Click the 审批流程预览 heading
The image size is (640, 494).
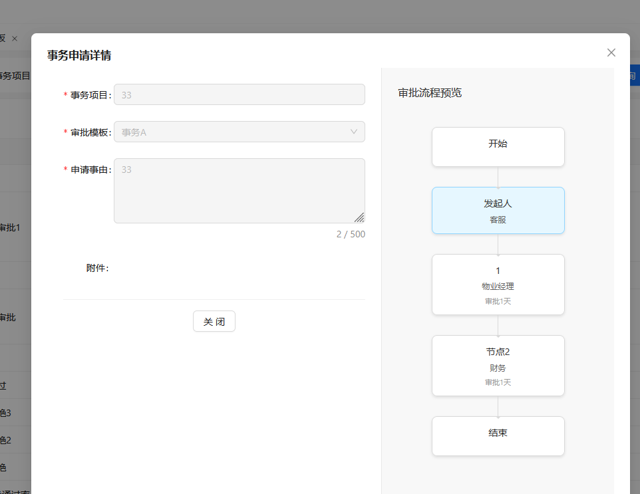click(x=430, y=92)
